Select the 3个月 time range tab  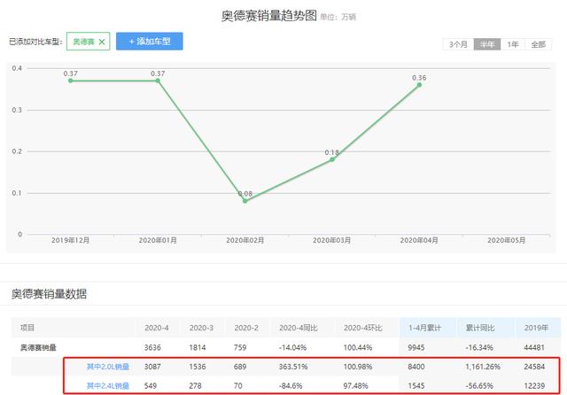click(458, 44)
